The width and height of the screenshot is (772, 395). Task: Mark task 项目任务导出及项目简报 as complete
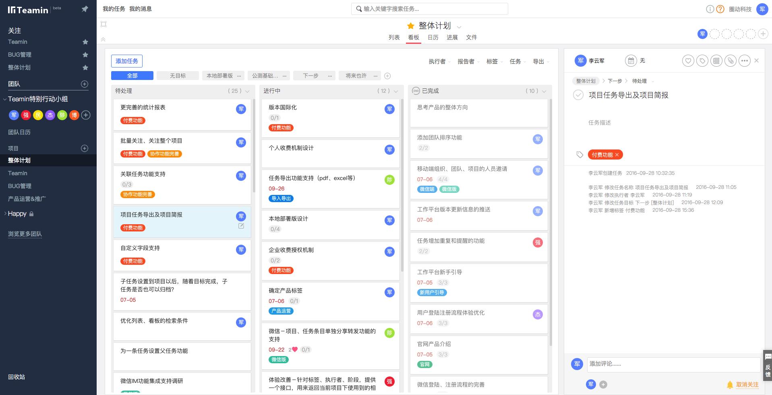(x=578, y=95)
